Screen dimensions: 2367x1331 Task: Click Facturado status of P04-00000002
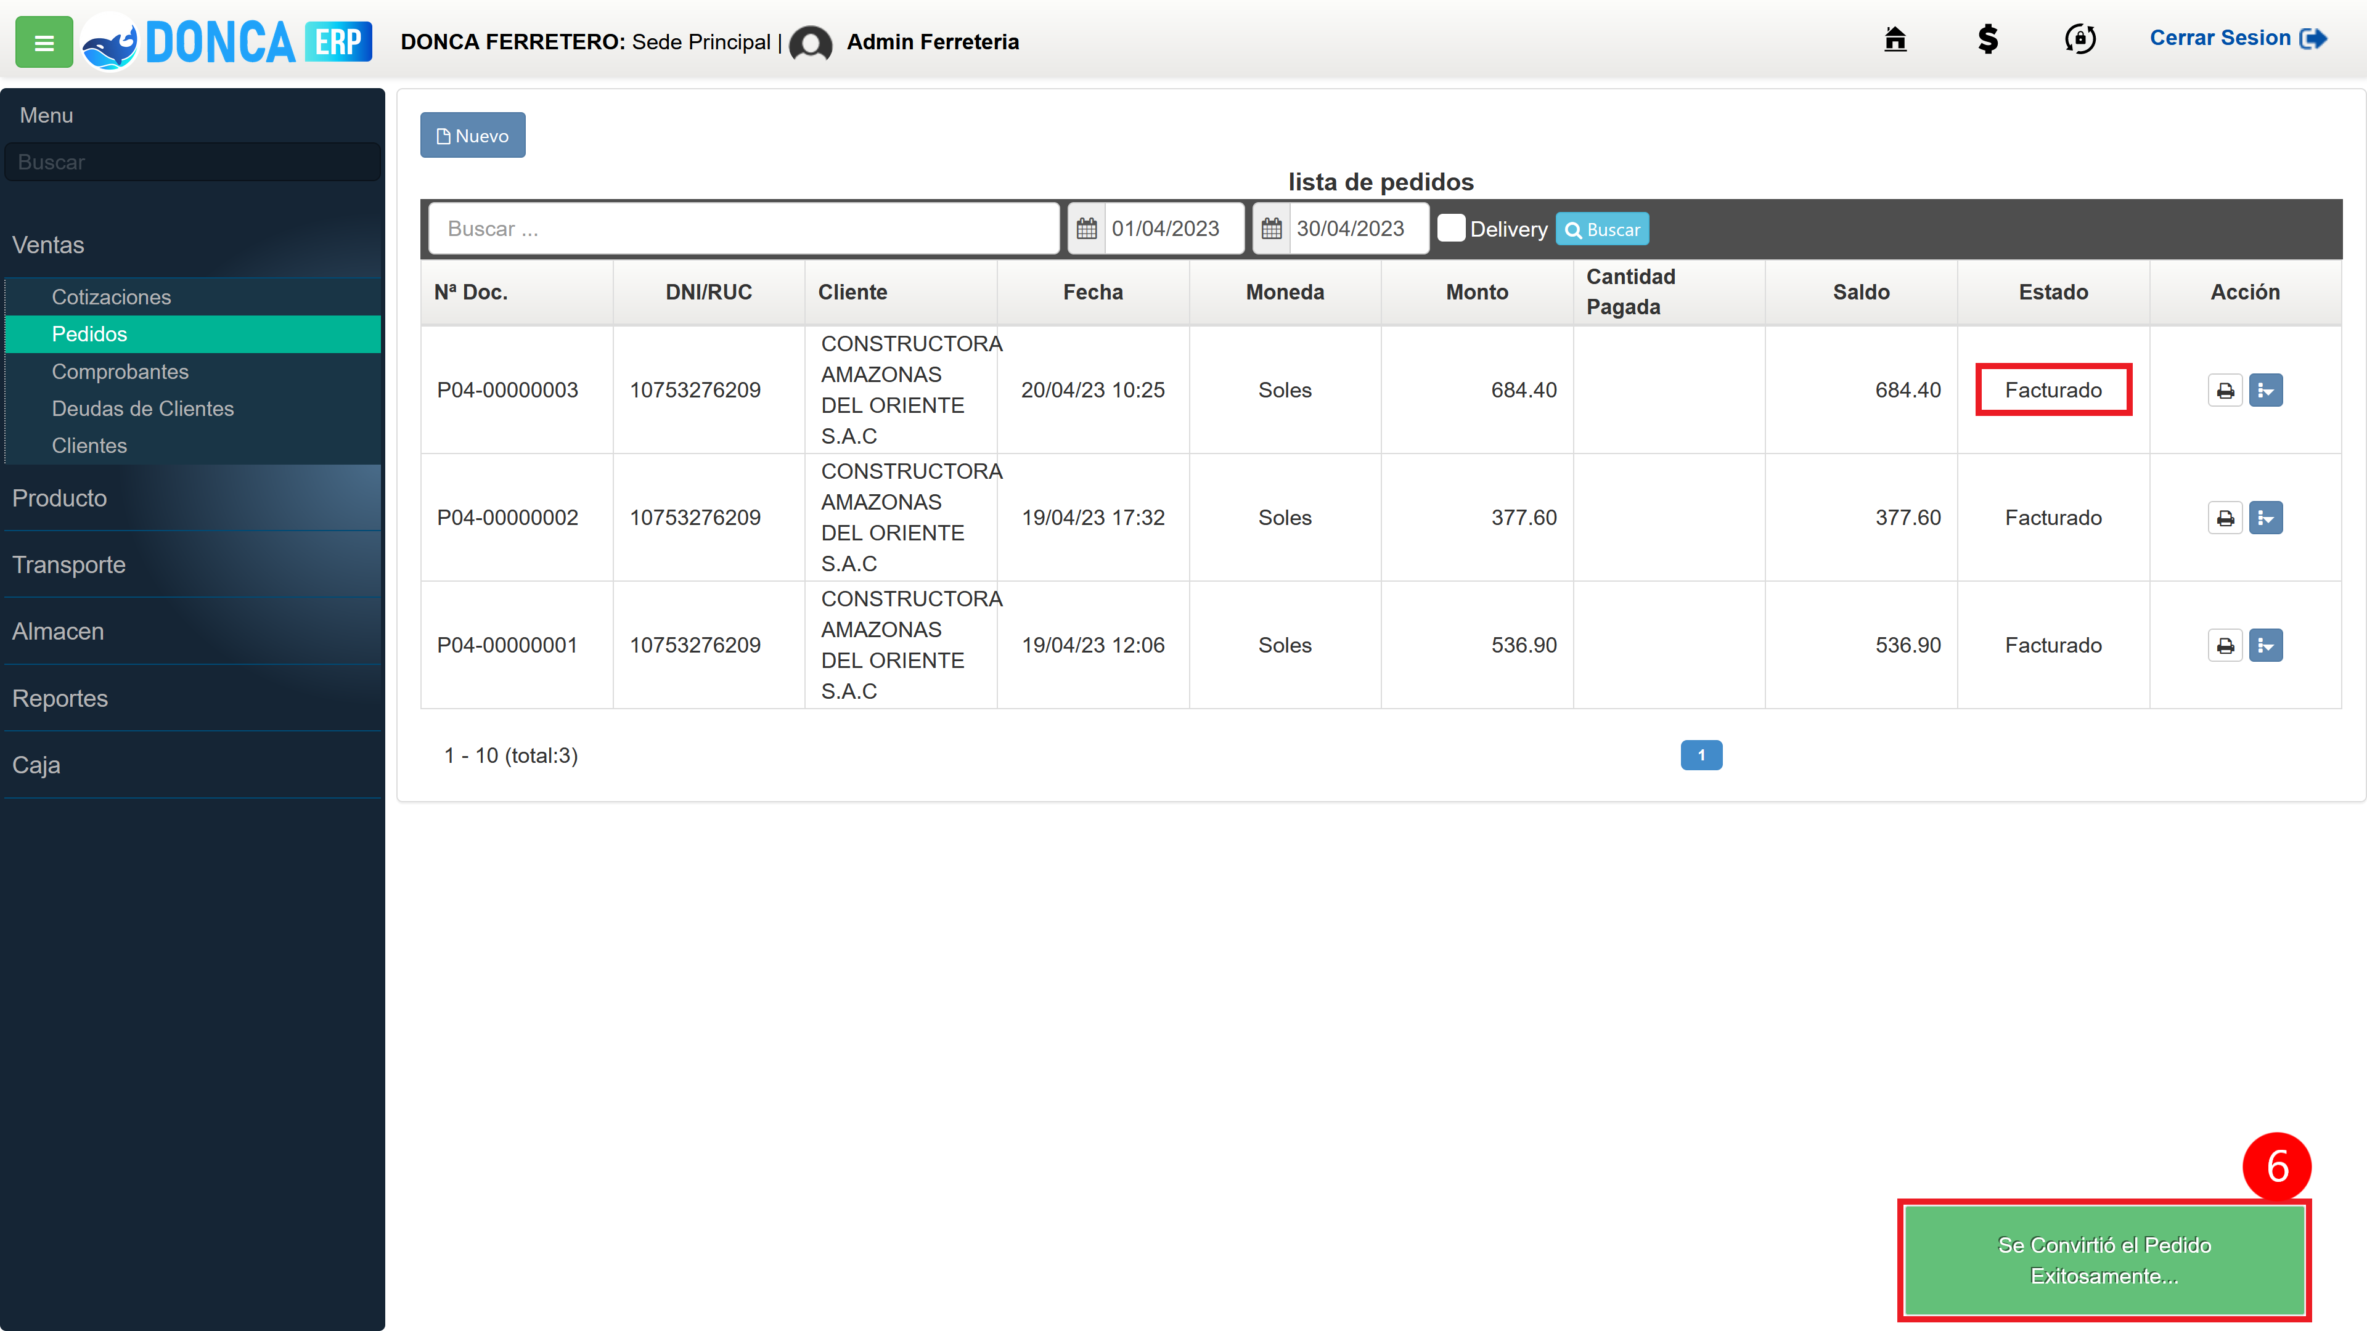2053,518
